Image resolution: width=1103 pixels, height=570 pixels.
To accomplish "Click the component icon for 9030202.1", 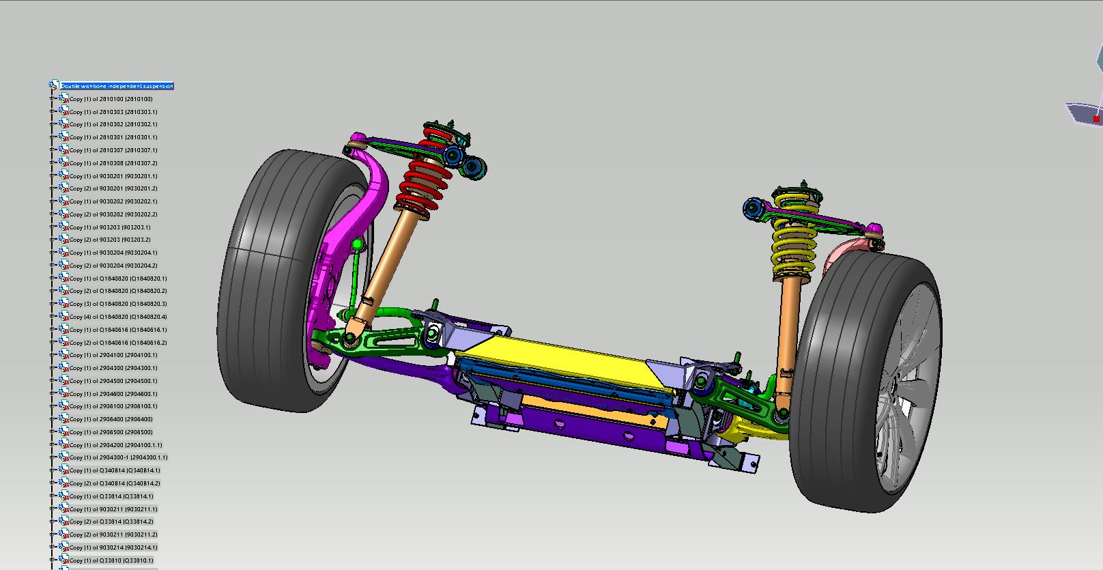I will (64, 201).
